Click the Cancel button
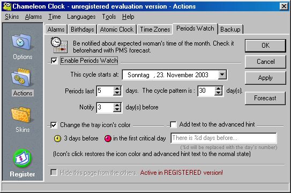 point(265,62)
